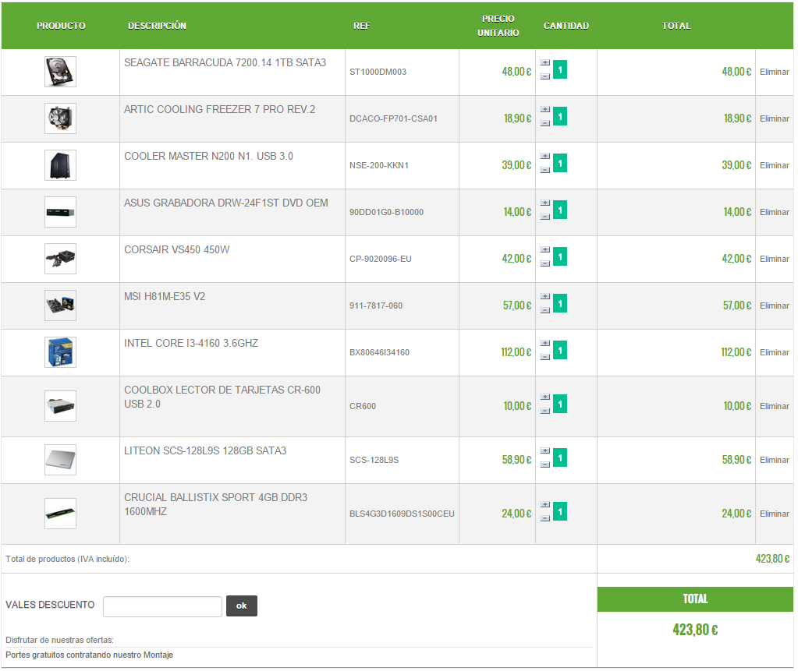
Task: Remove MSI H81M-E35 with Eliminar link
Action: pyautogui.click(x=774, y=306)
